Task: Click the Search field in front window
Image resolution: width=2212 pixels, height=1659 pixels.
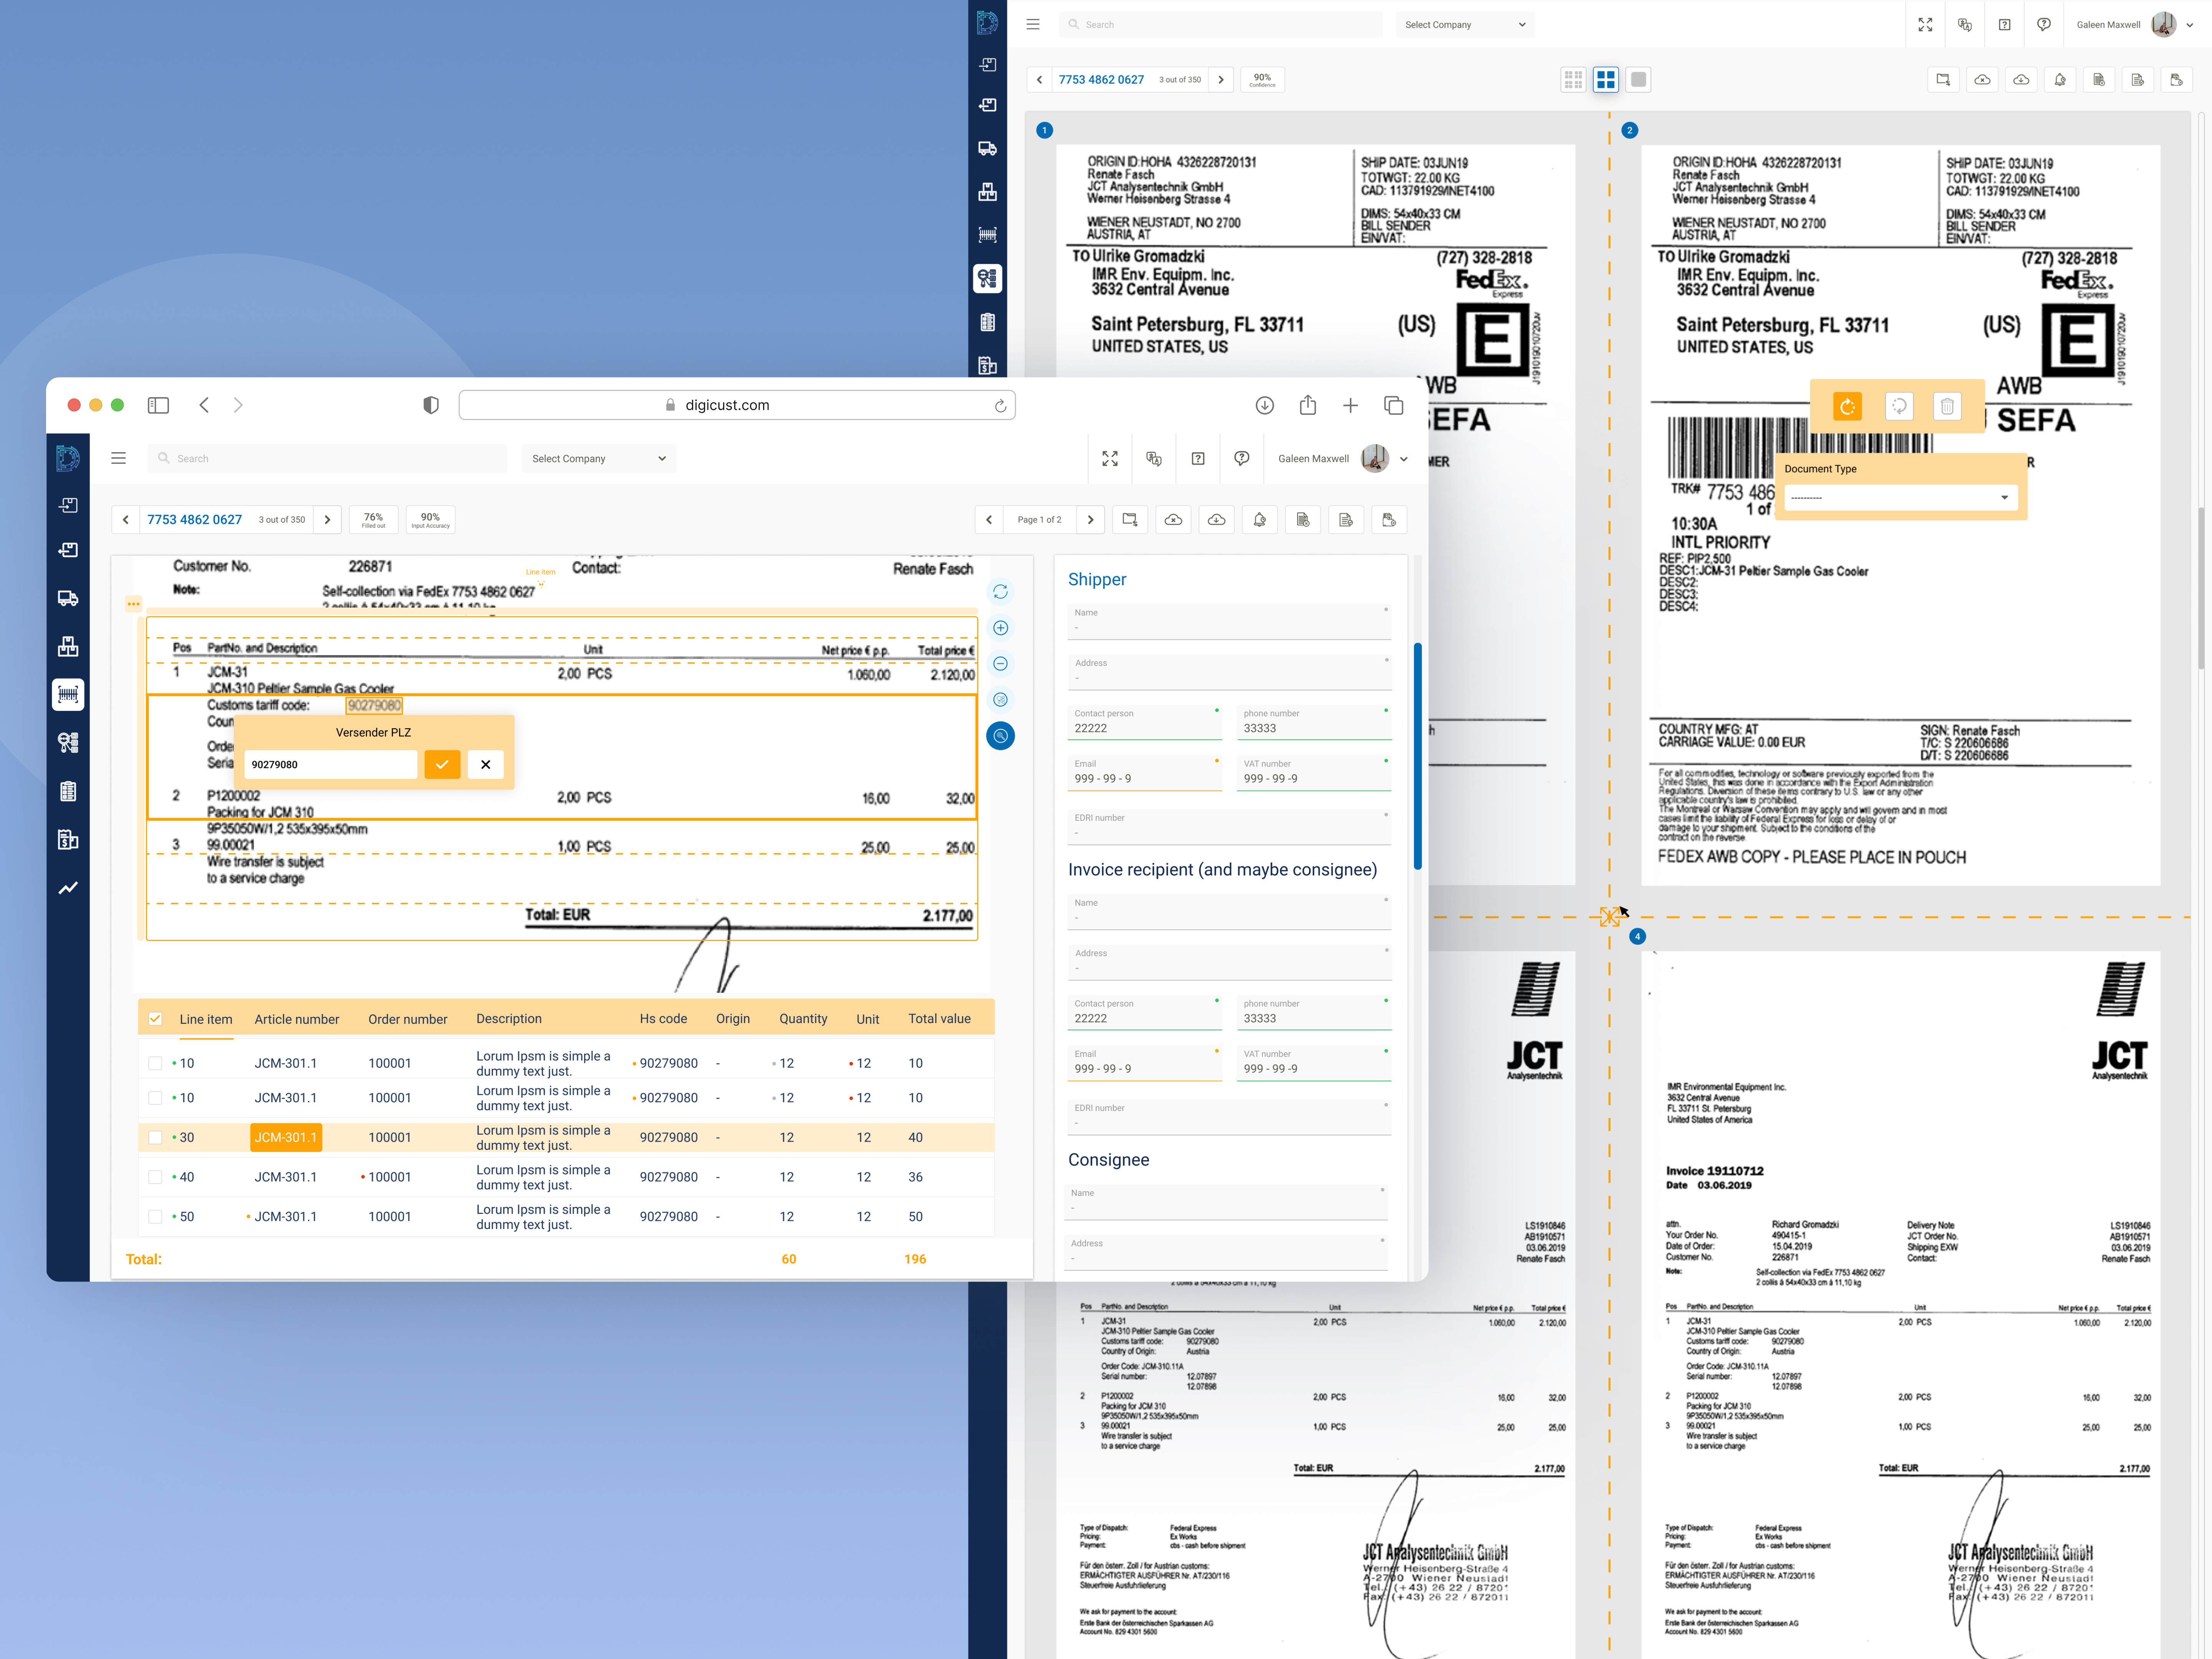Action: pyautogui.click(x=328, y=458)
